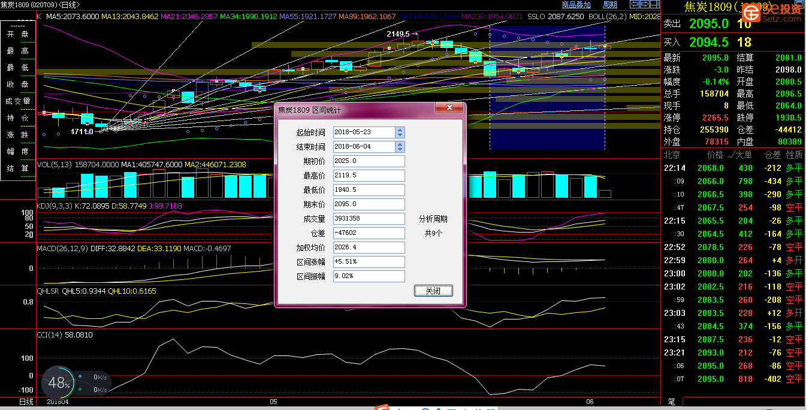Click the 买入 price 2094.5
This screenshot has height=410, width=806.
(x=709, y=42)
